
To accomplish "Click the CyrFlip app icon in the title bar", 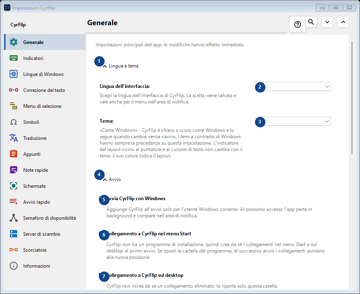I will (7, 8).
